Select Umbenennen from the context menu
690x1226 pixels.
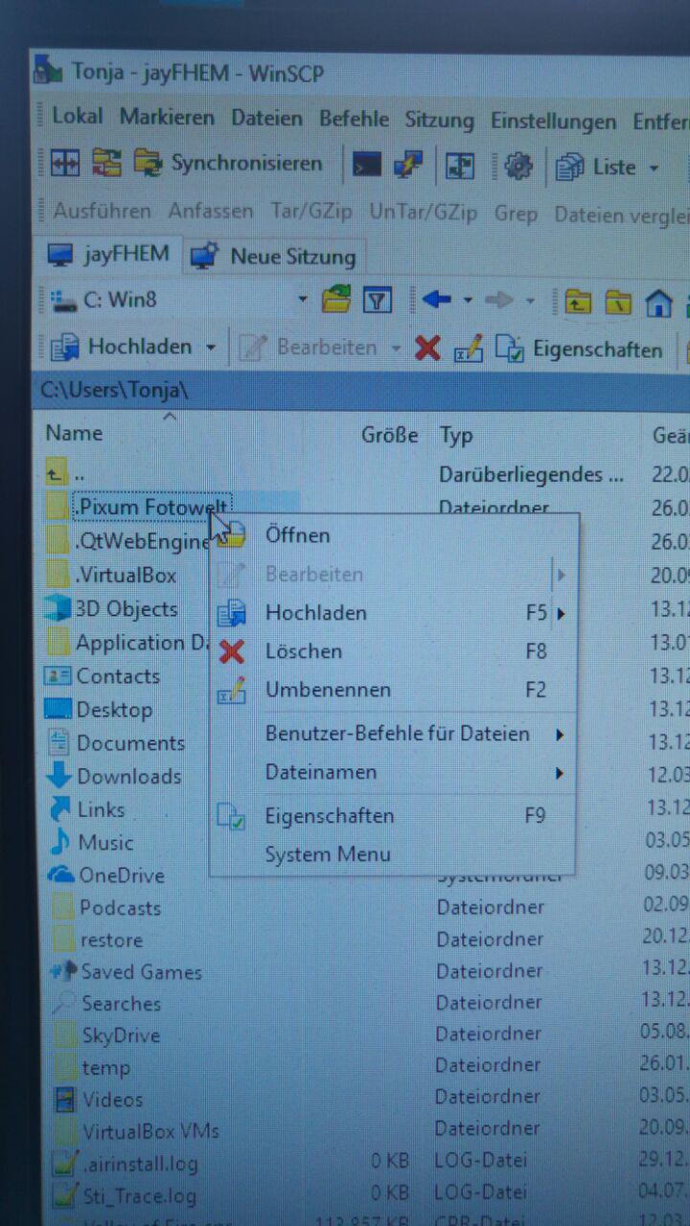click(x=327, y=690)
